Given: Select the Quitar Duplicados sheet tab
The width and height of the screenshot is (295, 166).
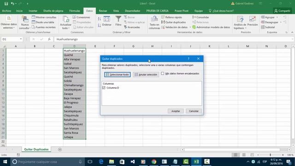Looking at the screenshot, I should (x=36, y=149).
